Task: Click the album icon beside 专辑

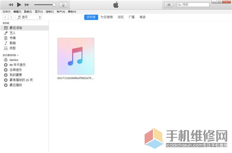Action: (6, 38)
